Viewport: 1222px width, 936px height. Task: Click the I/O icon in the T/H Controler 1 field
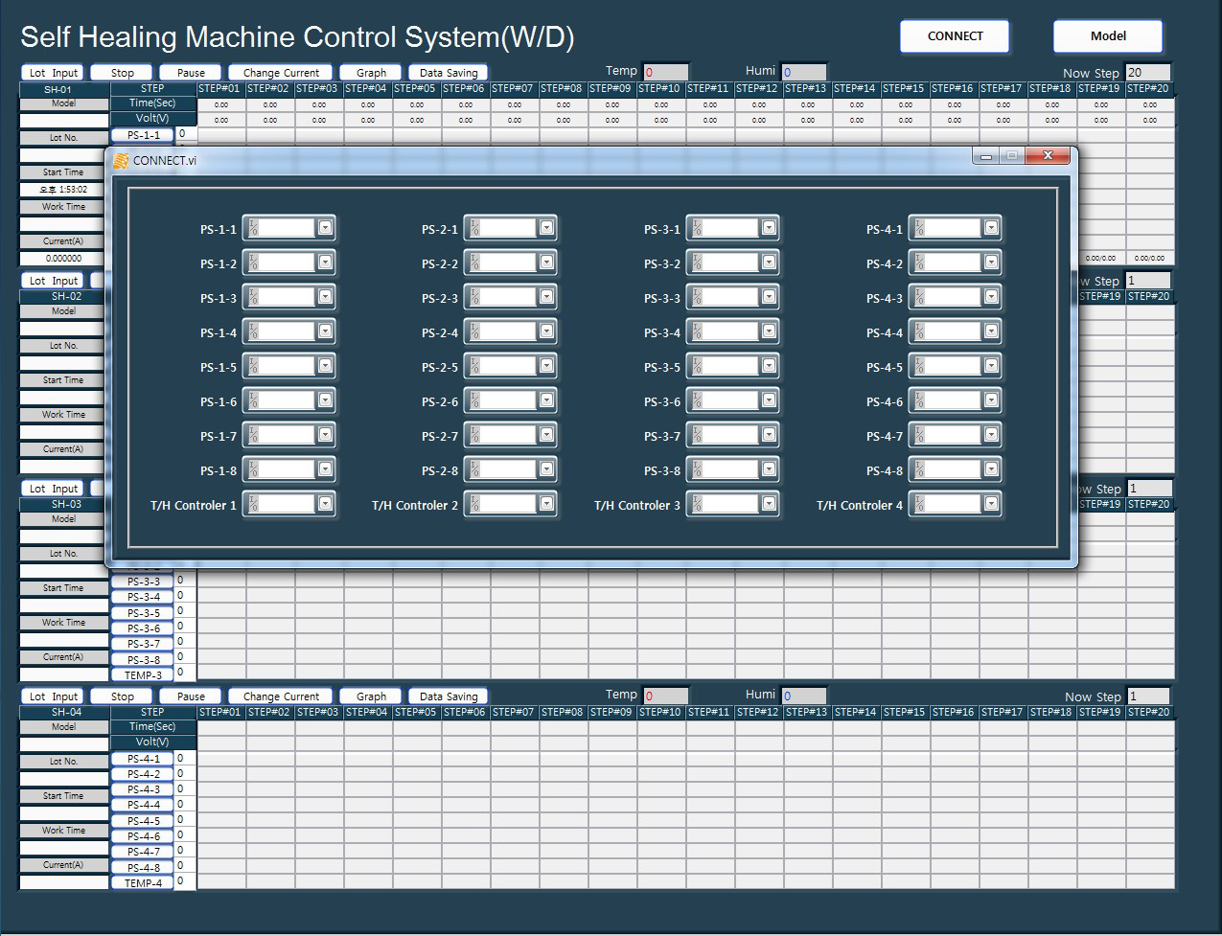point(254,504)
